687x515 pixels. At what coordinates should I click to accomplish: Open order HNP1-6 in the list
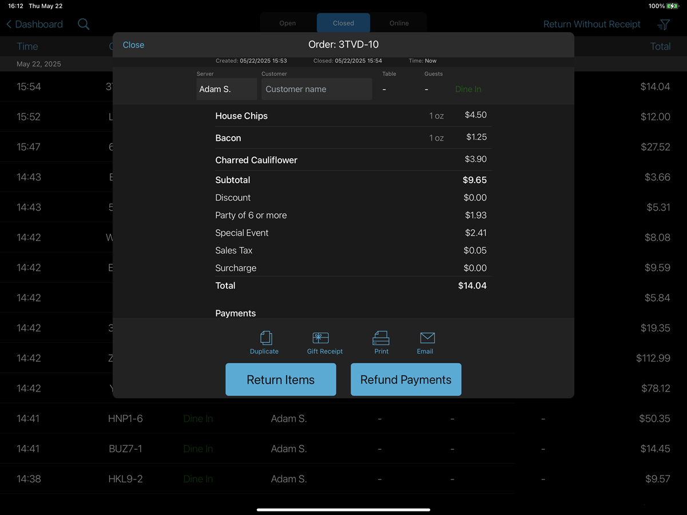(125, 418)
